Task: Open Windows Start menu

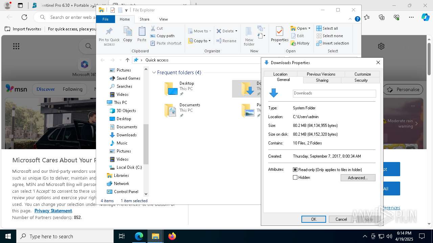Action: 8,236
